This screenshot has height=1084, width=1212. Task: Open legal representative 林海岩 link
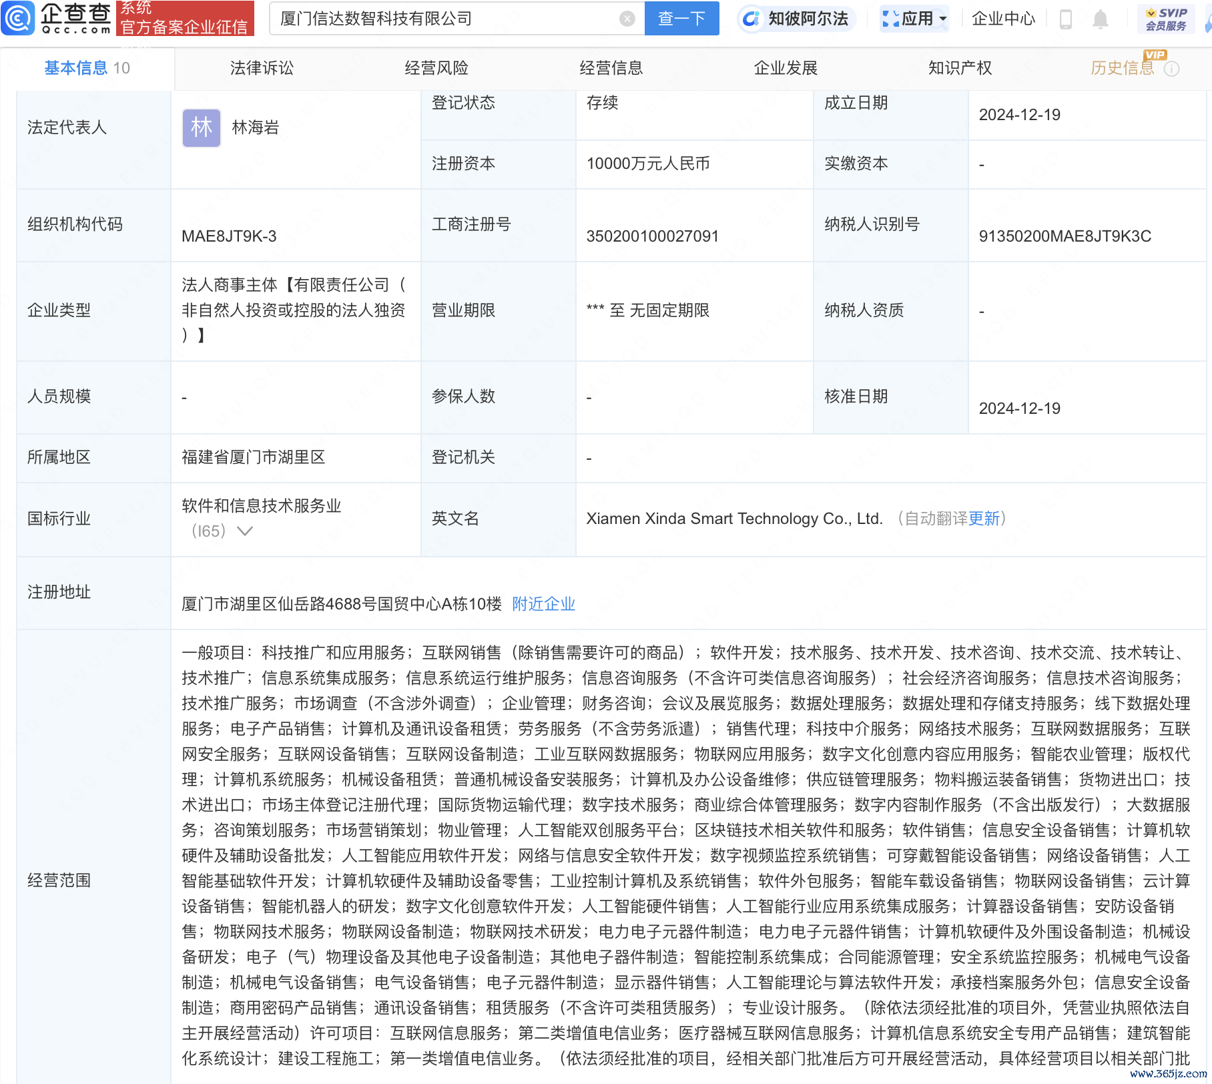point(255,127)
